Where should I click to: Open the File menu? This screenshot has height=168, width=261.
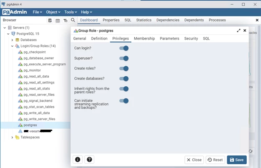[37, 12]
